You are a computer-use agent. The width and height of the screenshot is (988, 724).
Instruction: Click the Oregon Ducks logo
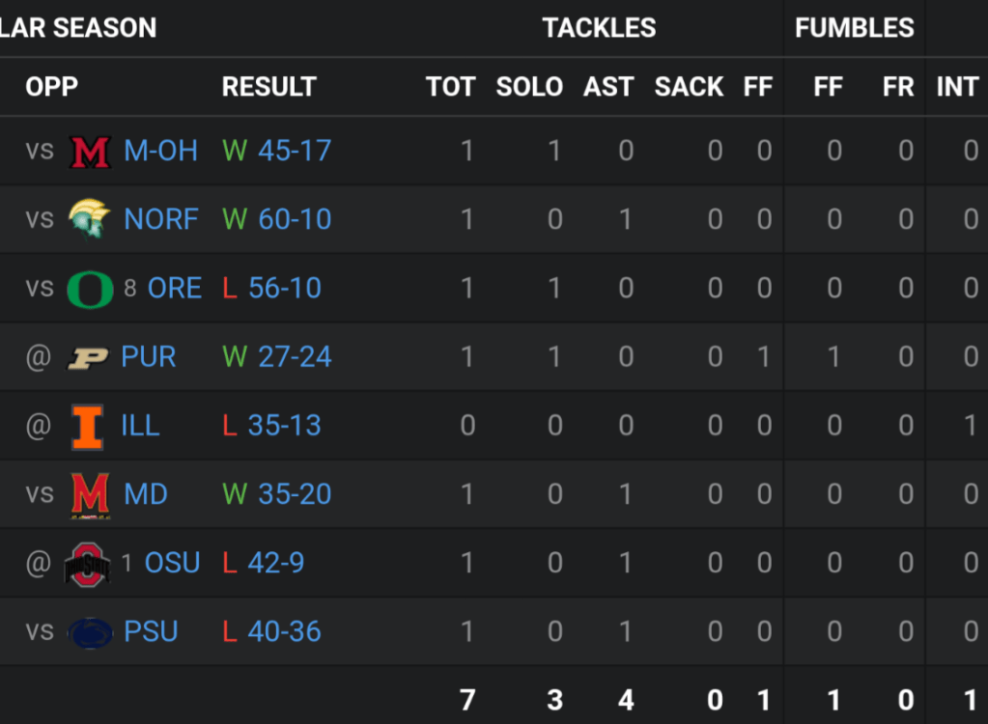pyautogui.click(x=91, y=289)
